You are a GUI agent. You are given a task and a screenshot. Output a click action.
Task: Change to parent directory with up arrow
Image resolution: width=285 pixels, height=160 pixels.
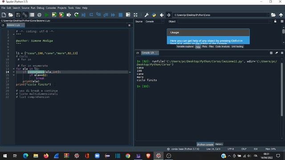tap(281, 15)
